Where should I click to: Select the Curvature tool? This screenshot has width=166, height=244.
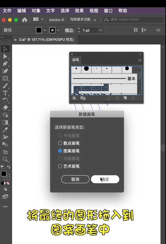click(5, 71)
